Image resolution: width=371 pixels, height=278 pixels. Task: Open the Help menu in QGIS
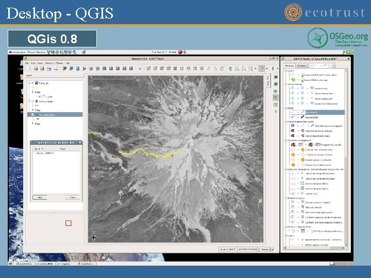[68, 63]
